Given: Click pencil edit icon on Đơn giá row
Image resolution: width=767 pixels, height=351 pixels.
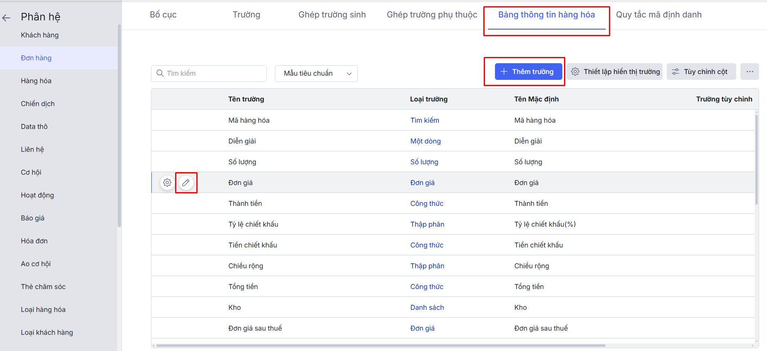Looking at the screenshot, I should (186, 183).
